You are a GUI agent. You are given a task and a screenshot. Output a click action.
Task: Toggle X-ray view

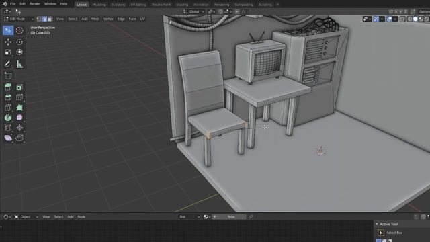402,19
